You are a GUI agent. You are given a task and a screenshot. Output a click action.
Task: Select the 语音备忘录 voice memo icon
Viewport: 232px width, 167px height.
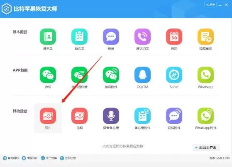[111, 116]
